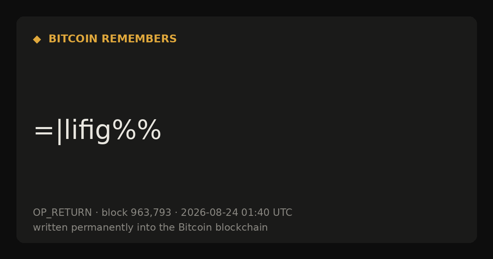Click the orange diamond icon
Viewport: 493px width, 259px height.
pos(37,39)
